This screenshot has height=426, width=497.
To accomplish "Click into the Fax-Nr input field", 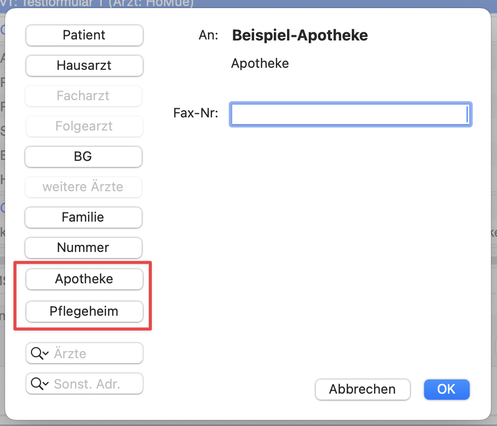I will 350,114.
